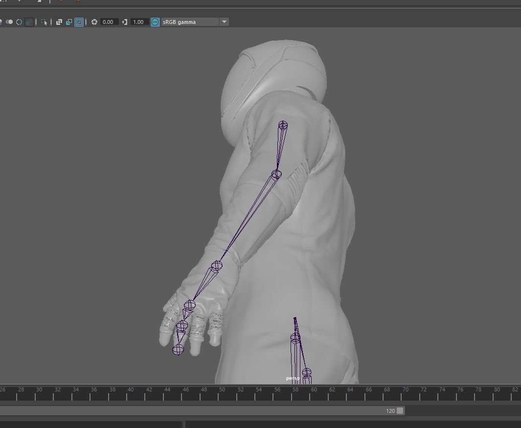Image resolution: width=521 pixels, height=428 pixels.
Task: Click the exposure 0.00 input field
Action: click(x=108, y=21)
